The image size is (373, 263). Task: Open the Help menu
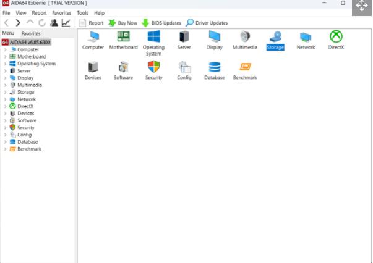(99, 13)
